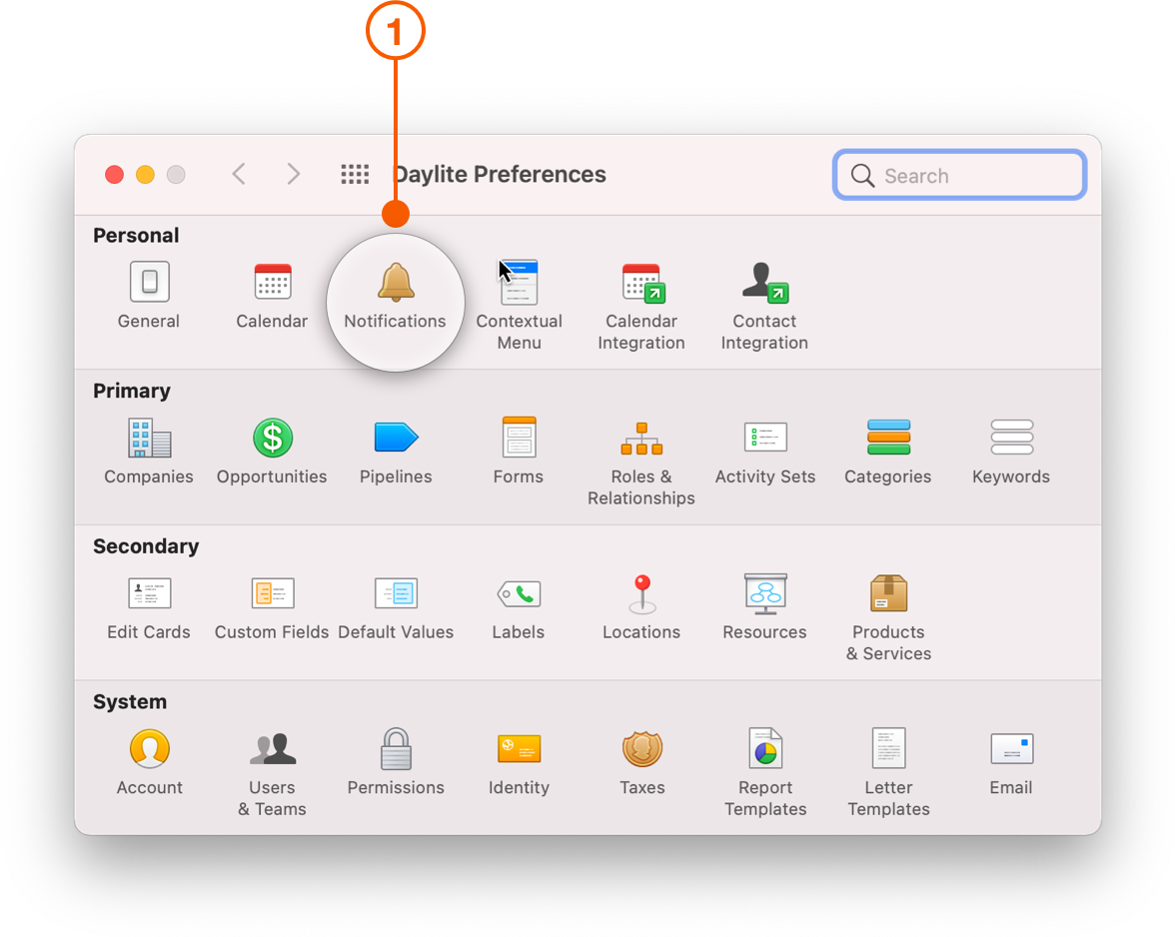1175x937 pixels.
Task: Open the Opportunities dollar icon pane
Action: (x=272, y=451)
